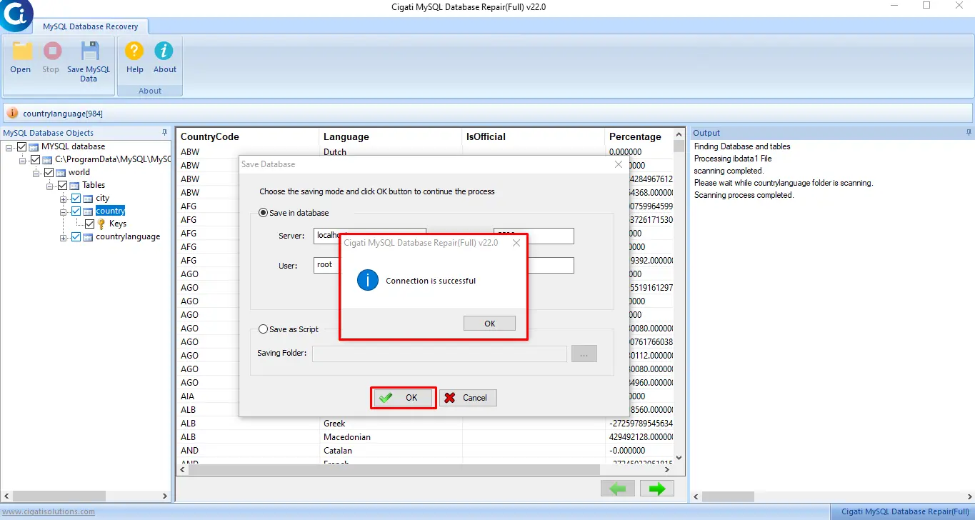The width and height of the screenshot is (975, 520).
Task: Click the pin icon of the Output panel
Action: (x=969, y=133)
